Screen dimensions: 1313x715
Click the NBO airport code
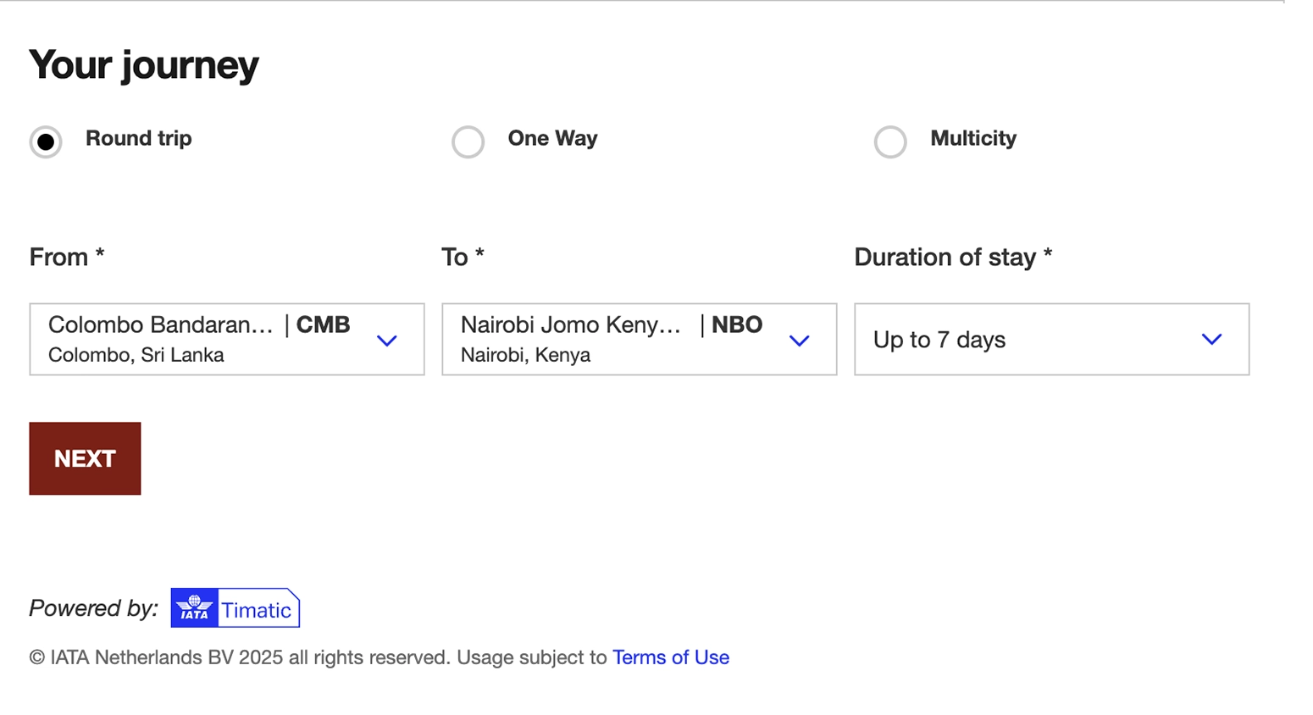pos(736,325)
